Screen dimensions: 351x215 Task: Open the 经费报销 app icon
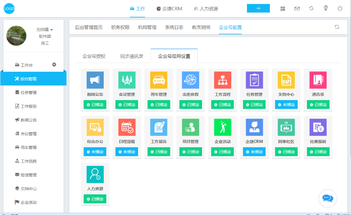click(318, 127)
